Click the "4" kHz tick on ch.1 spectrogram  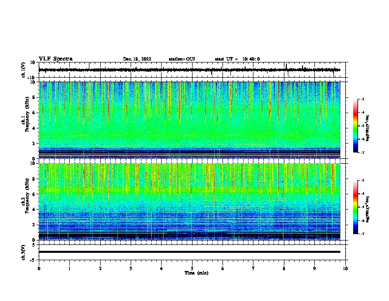34,128
